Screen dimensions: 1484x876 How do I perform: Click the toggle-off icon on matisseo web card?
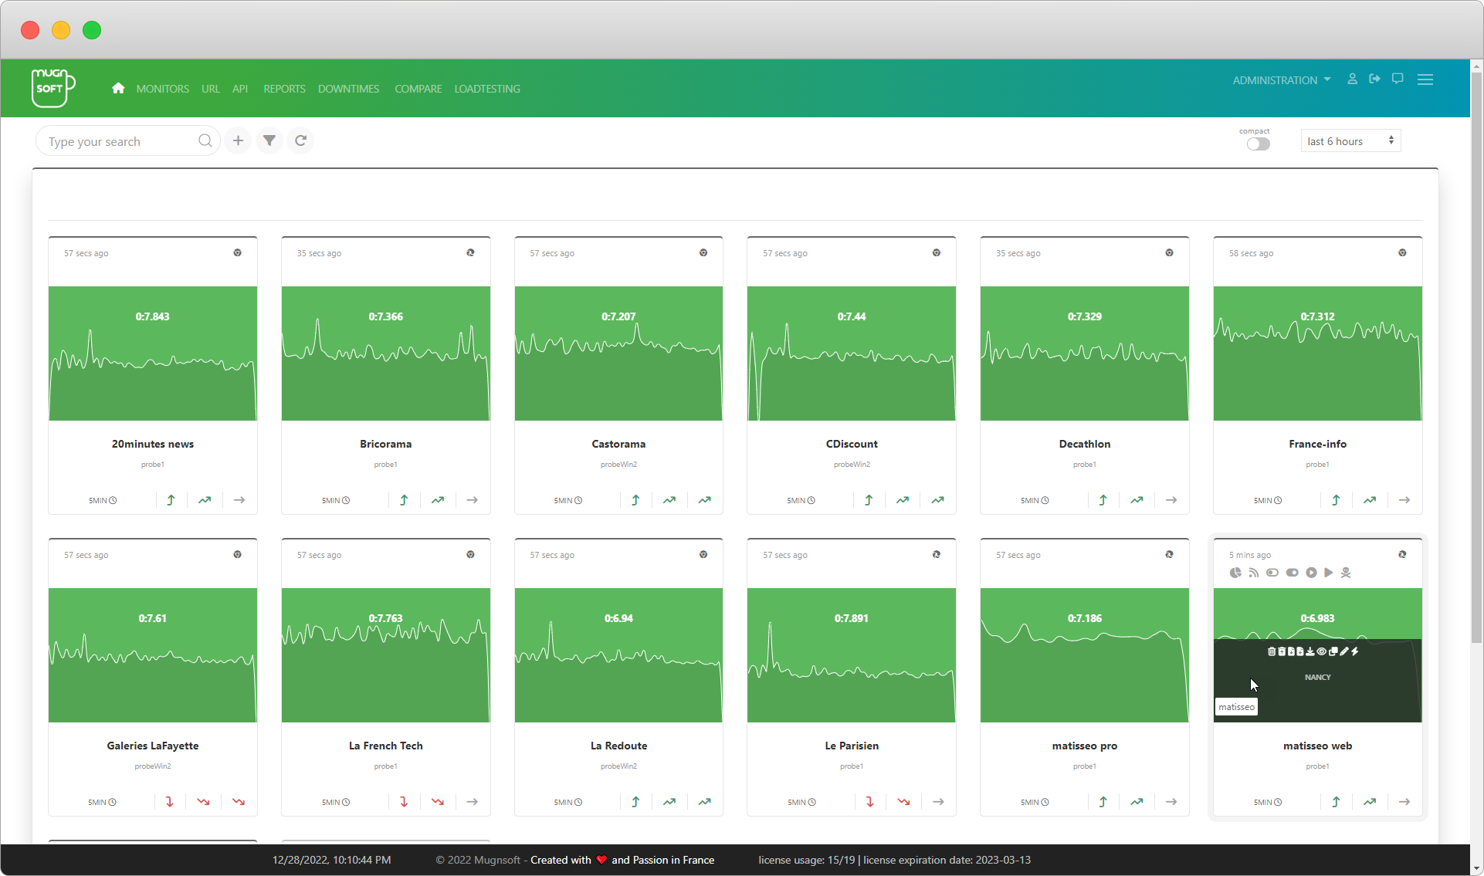(x=1272, y=573)
